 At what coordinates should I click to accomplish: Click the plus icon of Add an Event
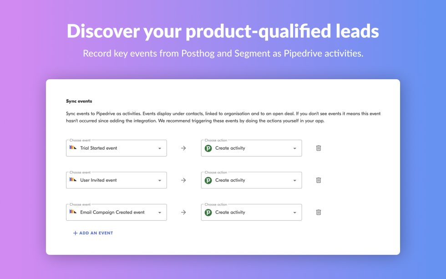click(75, 233)
